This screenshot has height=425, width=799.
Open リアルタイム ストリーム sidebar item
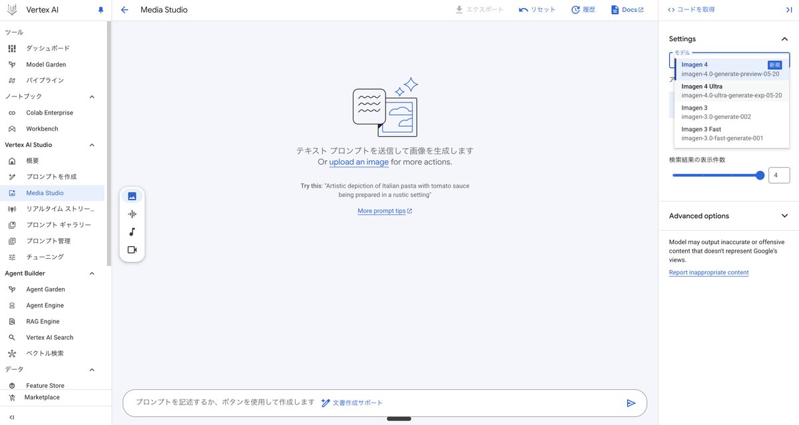click(x=53, y=209)
